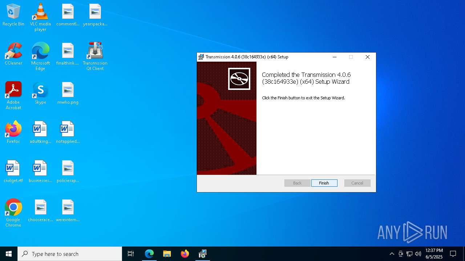This screenshot has width=465, height=261.
Task: Show hidden system tray icons
Action: pos(392,254)
